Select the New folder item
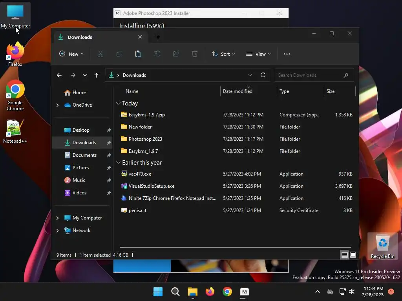This screenshot has height=301, width=402. pyautogui.click(x=236, y=127)
